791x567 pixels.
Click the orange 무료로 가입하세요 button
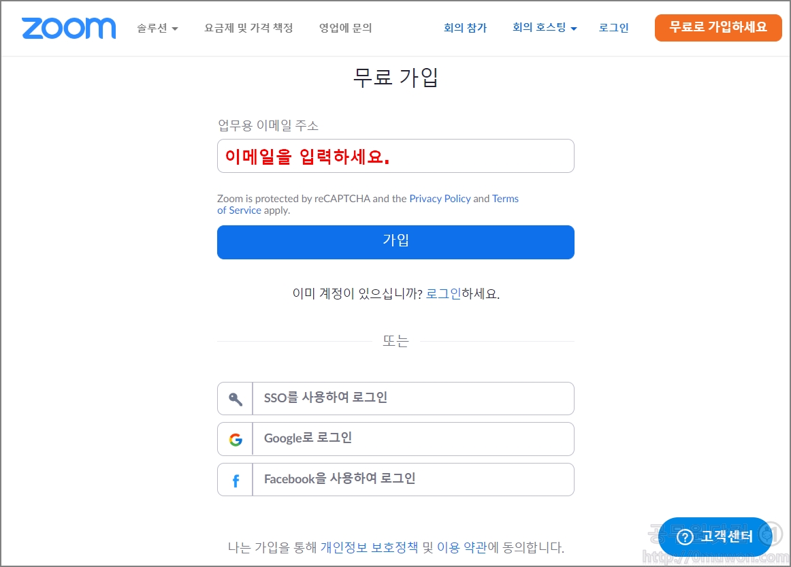[718, 27]
